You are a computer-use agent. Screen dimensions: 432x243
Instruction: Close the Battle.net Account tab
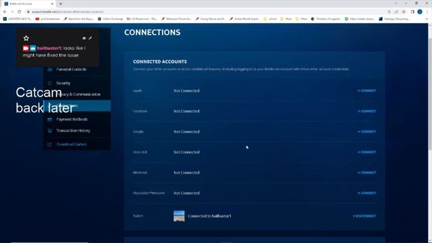52,4
